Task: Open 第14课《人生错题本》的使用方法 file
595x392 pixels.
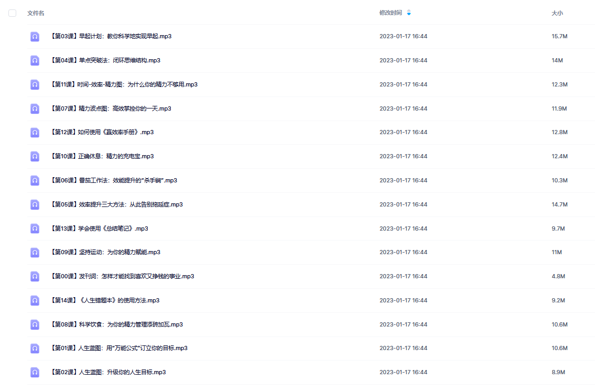Action: click(x=105, y=300)
